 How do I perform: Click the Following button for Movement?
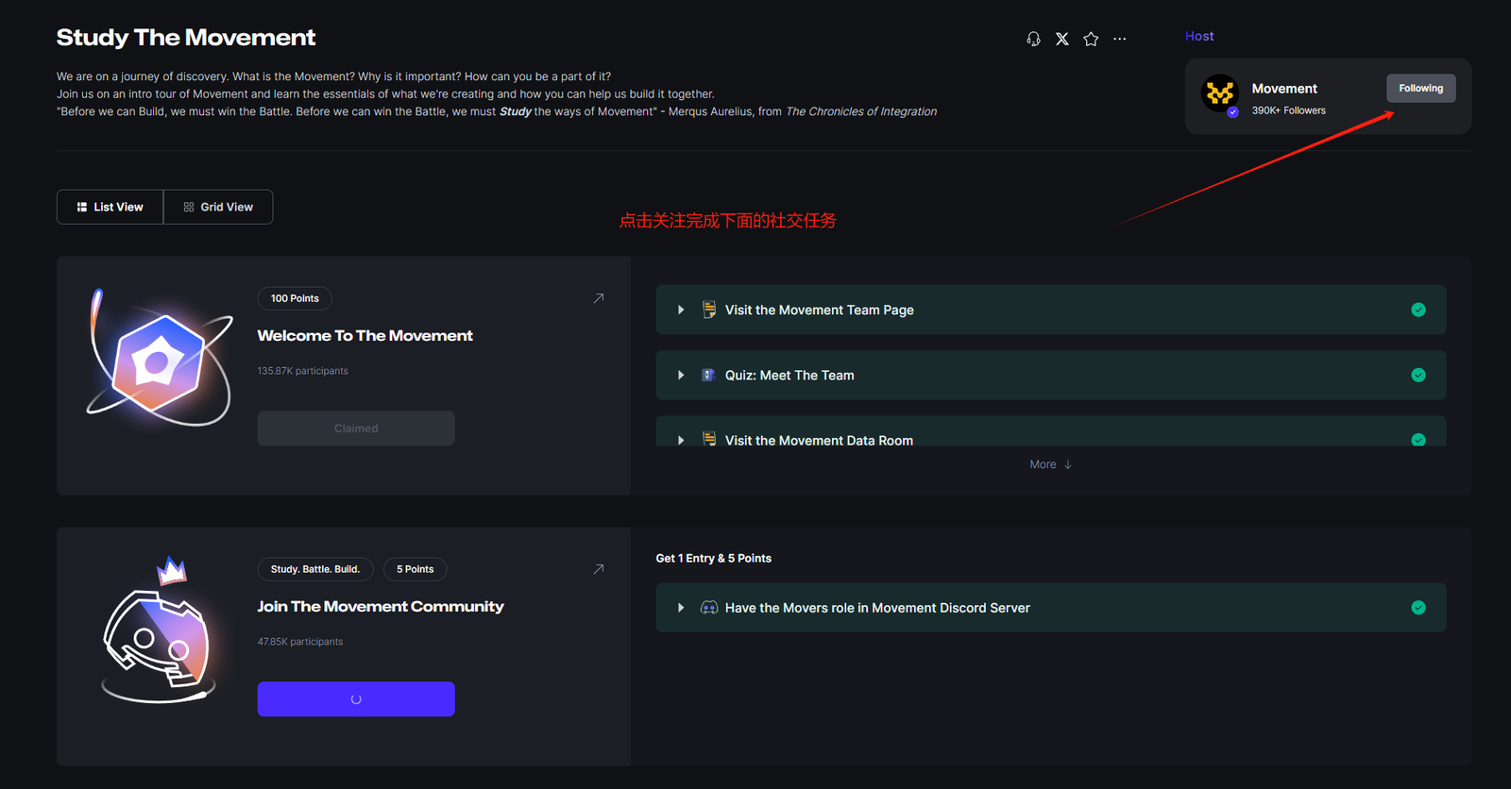coord(1421,88)
